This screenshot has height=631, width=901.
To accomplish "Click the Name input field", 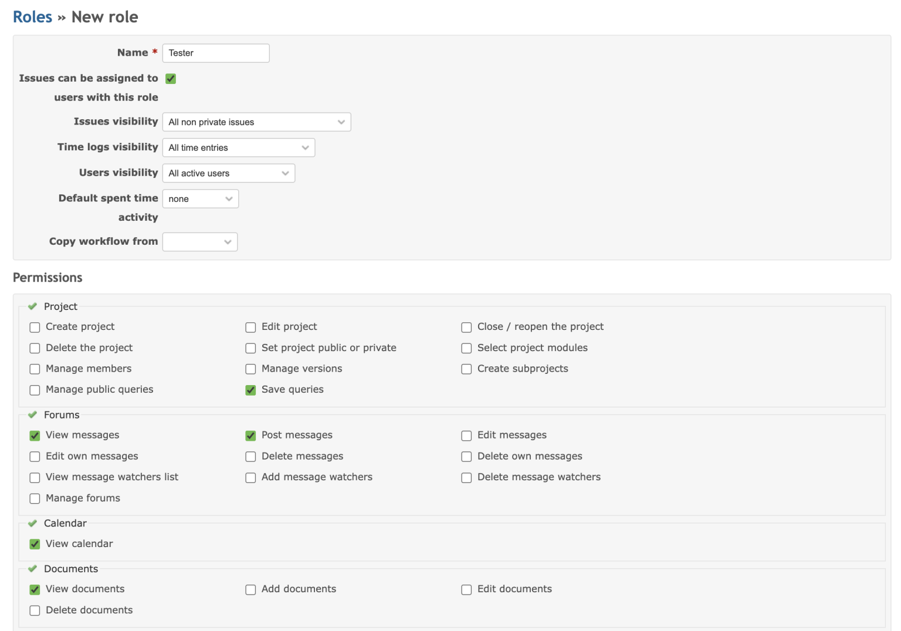I will (x=215, y=53).
